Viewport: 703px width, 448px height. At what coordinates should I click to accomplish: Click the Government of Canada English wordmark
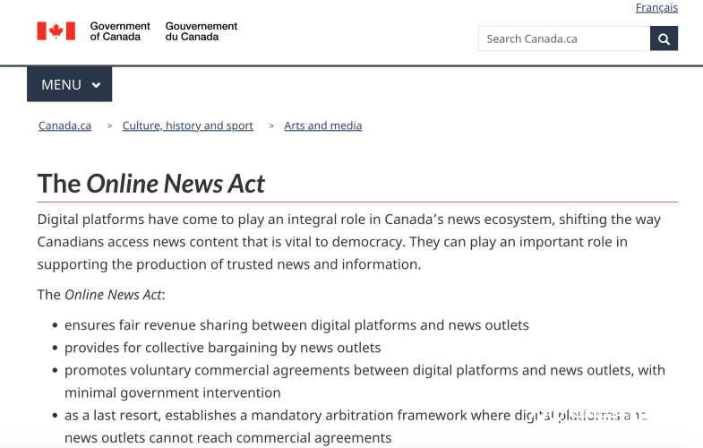pyautogui.click(x=120, y=31)
